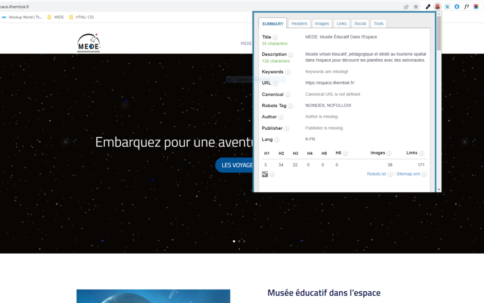Open the Links tab
The image size is (484, 303).
(x=341, y=23)
